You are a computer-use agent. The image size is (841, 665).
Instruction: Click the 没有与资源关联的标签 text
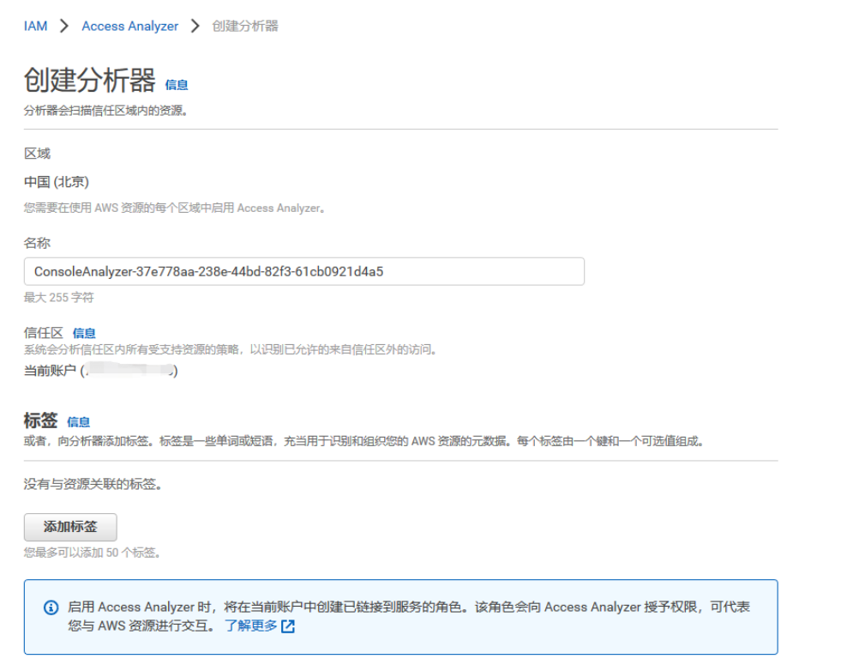pyautogui.click(x=93, y=484)
